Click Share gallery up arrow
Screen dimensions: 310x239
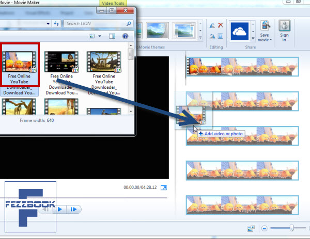253,24
